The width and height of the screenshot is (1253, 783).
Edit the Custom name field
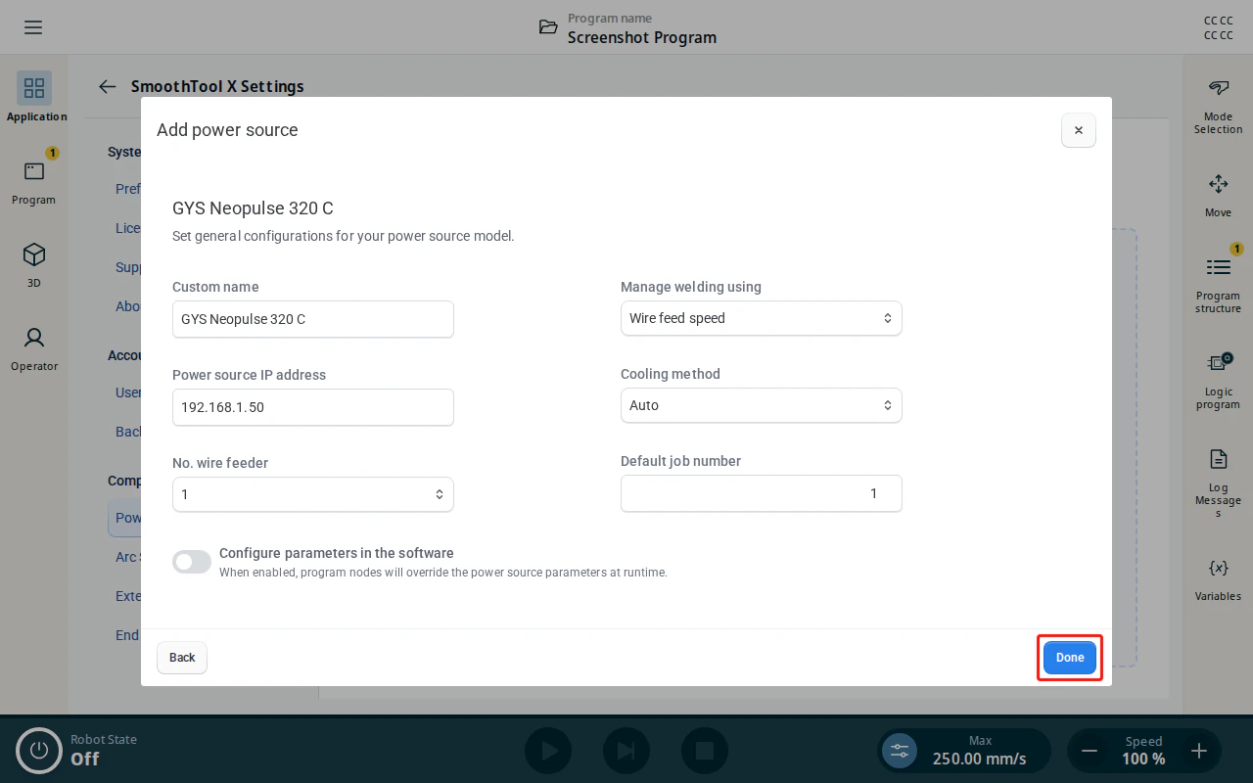[312, 319]
